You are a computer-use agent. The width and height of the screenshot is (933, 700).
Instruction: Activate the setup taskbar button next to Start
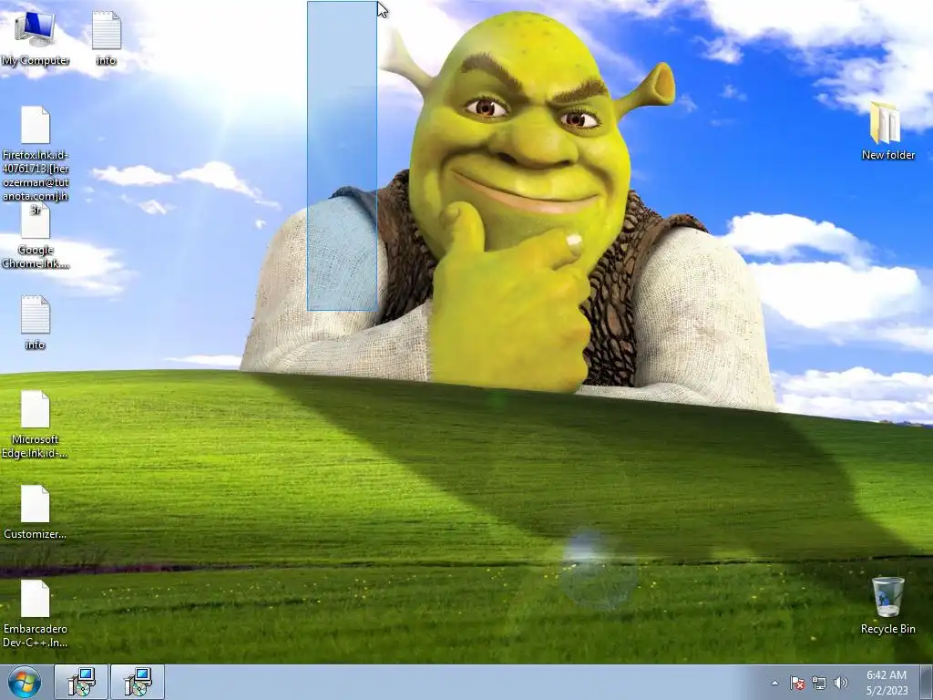pyautogui.click(x=81, y=682)
